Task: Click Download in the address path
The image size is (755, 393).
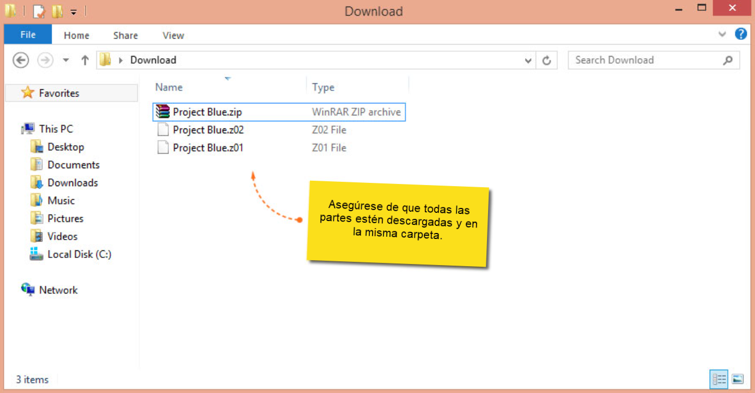Action: (153, 60)
